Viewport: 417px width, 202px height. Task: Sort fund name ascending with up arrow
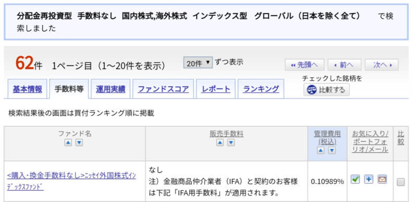click(x=68, y=143)
